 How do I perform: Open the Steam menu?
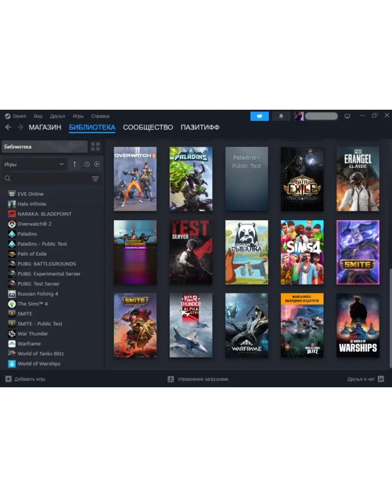coord(16,116)
